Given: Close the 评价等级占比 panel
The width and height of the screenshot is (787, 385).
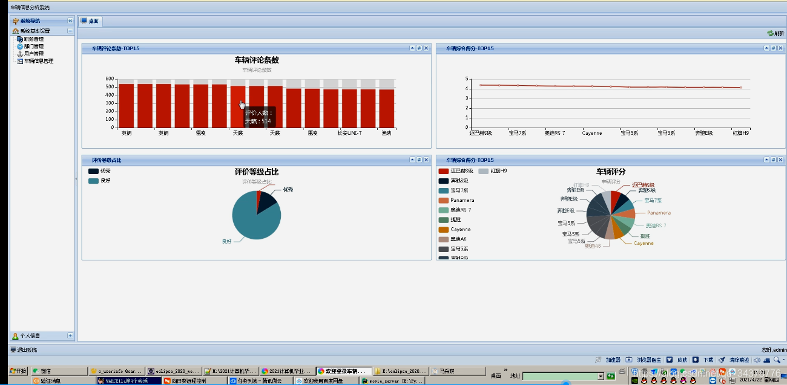Looking at the screenshot, I should tap(426, 160).
